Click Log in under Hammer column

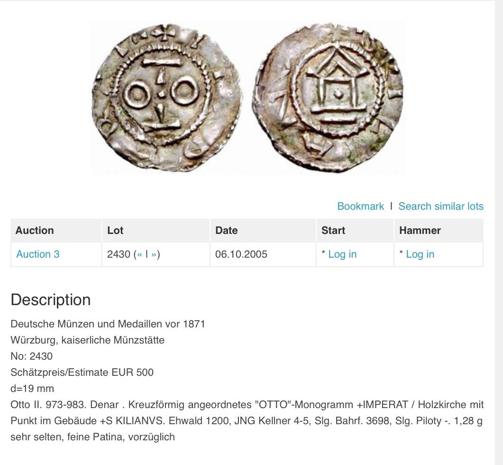[420, 254]
